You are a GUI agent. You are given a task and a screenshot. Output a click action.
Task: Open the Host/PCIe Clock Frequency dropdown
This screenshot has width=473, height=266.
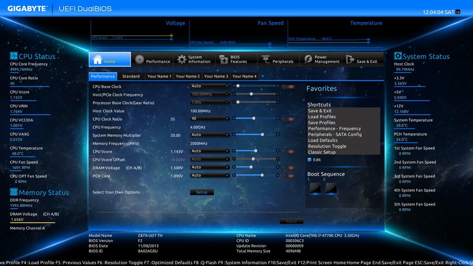click(210, 94)
